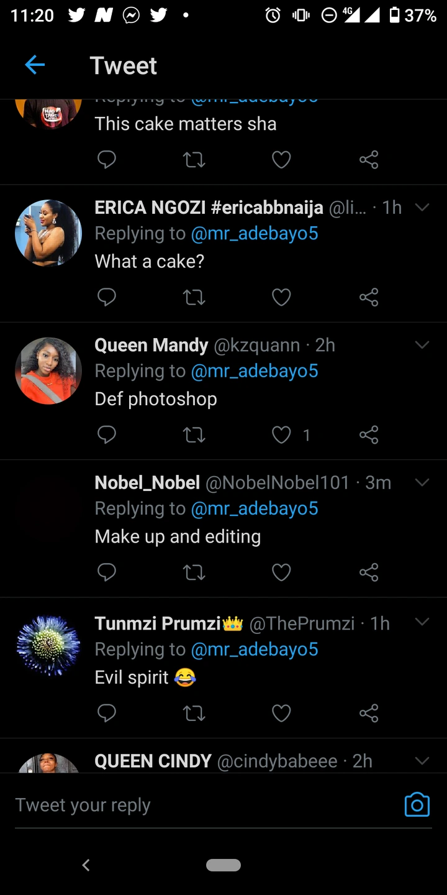
Task: Retweet Queen Mandy's 'Def photoshop' reply
Action: click(x=194, y=435)
